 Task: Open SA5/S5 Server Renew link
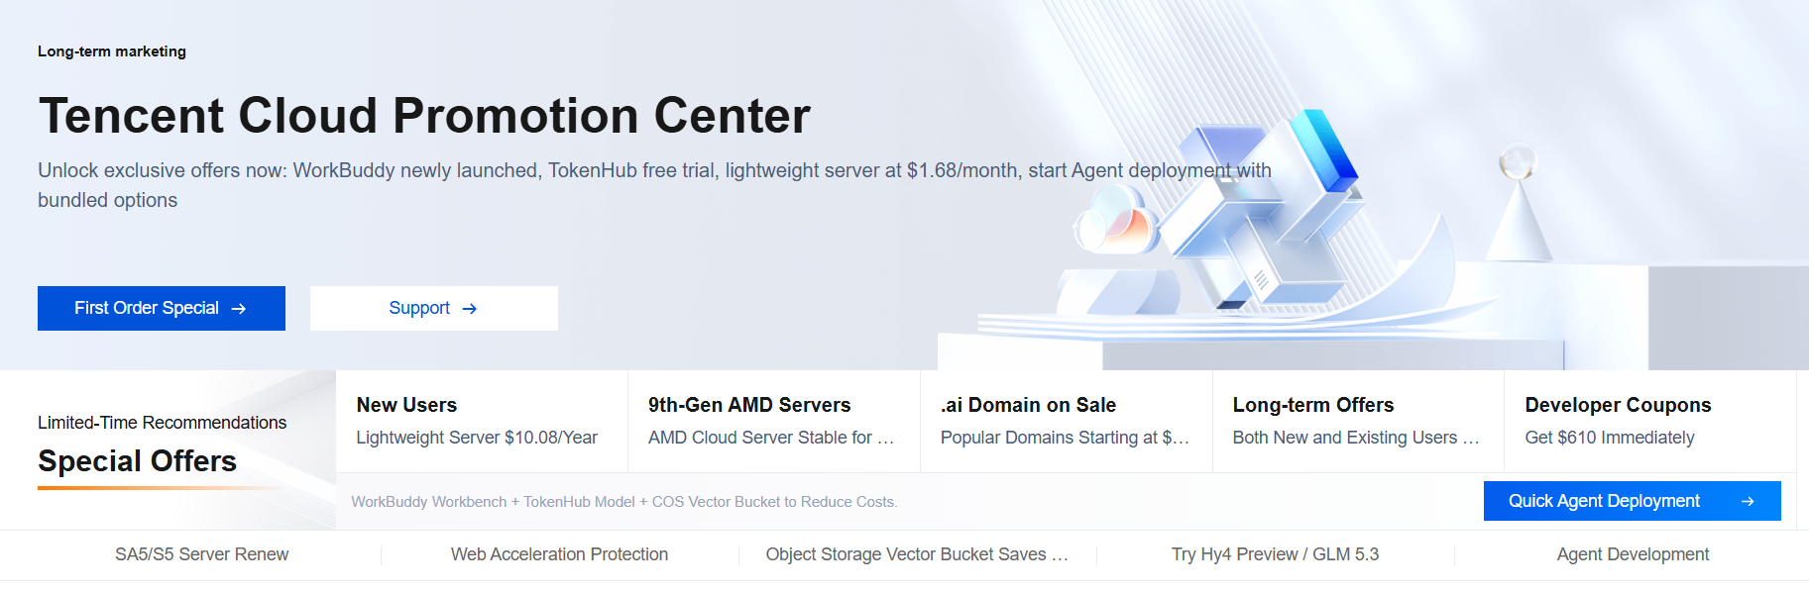click(x=201, y=554)
